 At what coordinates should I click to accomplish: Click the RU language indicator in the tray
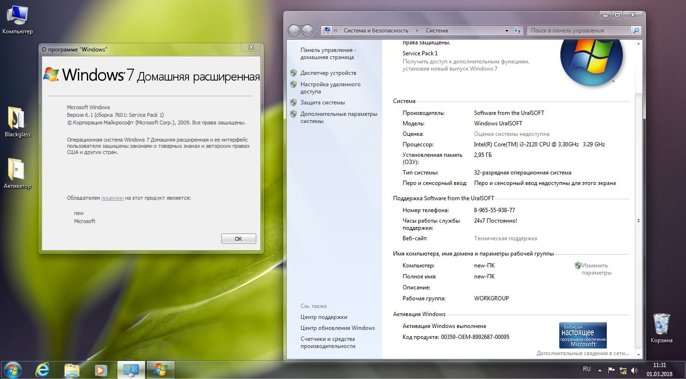(587, 369)
